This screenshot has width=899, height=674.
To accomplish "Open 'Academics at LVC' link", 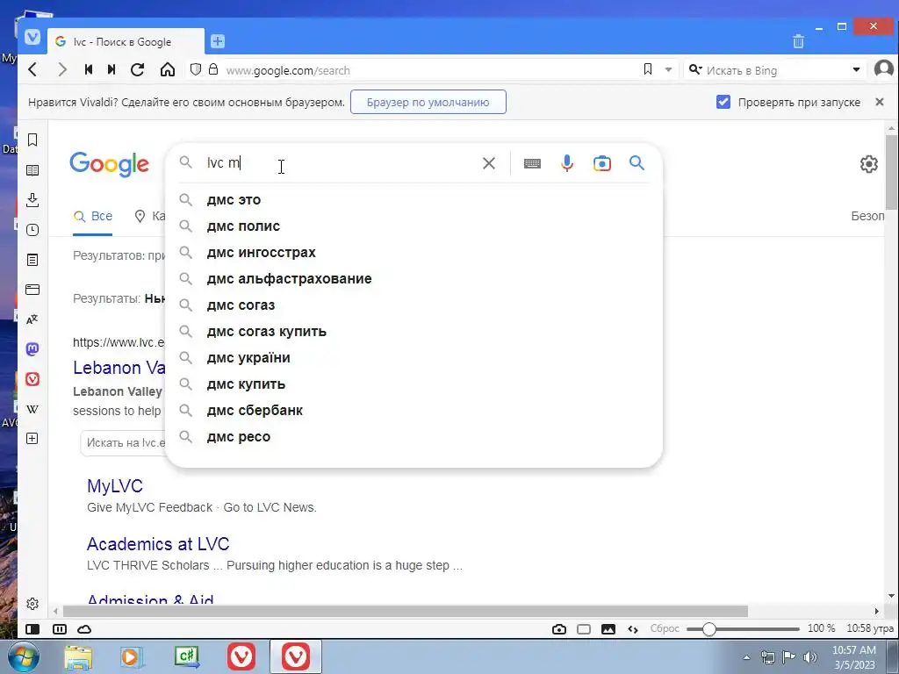I will pyautogui.click(x=158, y=544).
